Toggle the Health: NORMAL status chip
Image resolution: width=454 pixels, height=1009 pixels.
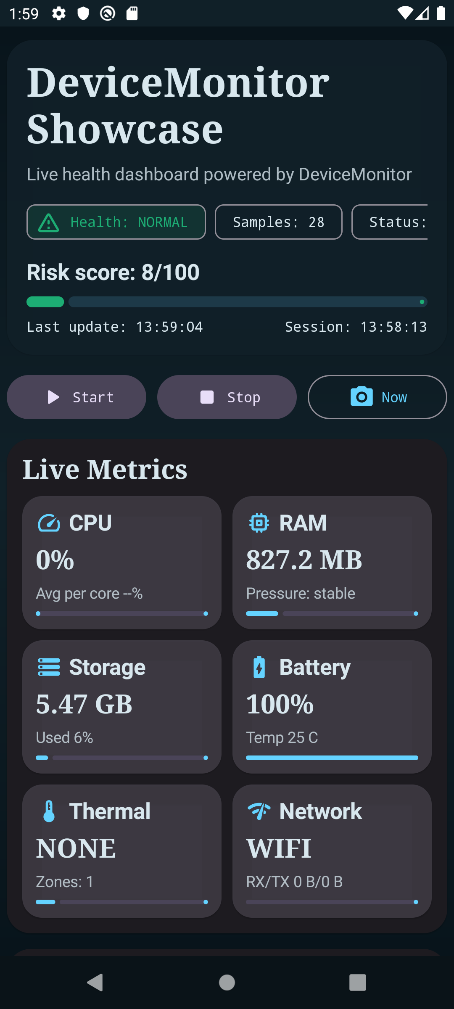click(116, 222)
